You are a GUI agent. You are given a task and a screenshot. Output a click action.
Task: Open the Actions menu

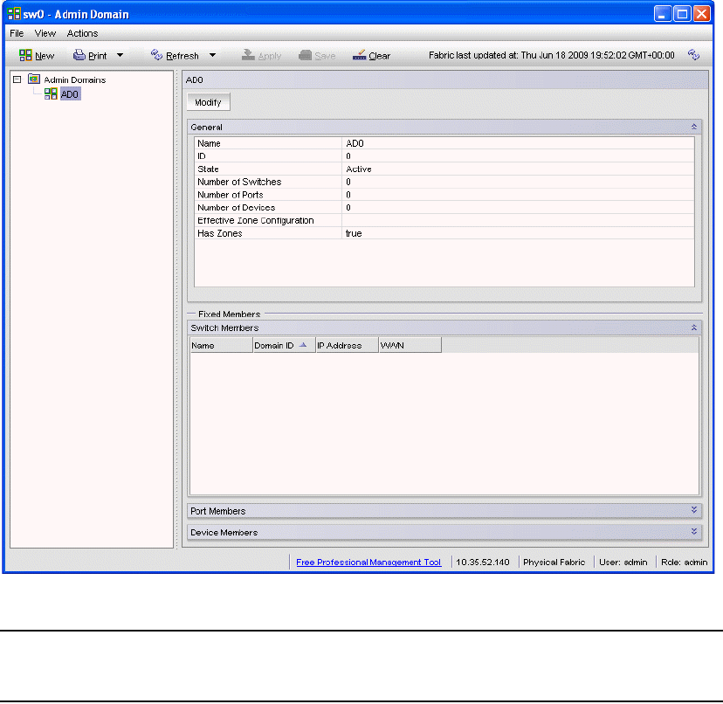click(82, 33)
